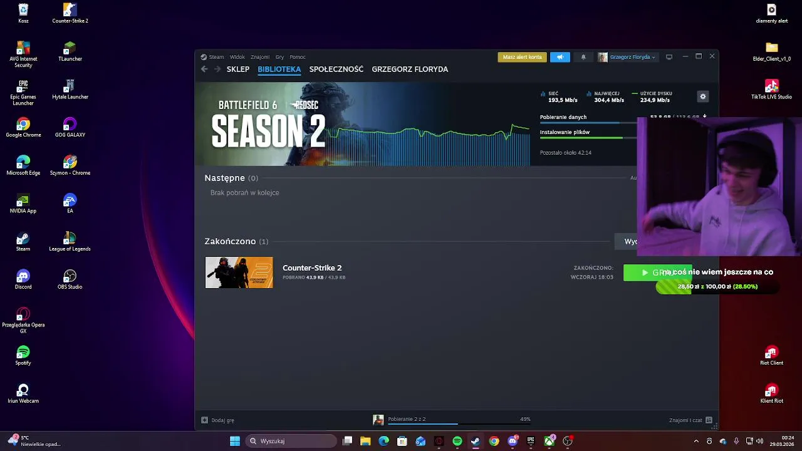The height and width of the screenshot is (451, 802).
Task: Open 'Znajomi i czat' panel
Action: coord(690,420)
